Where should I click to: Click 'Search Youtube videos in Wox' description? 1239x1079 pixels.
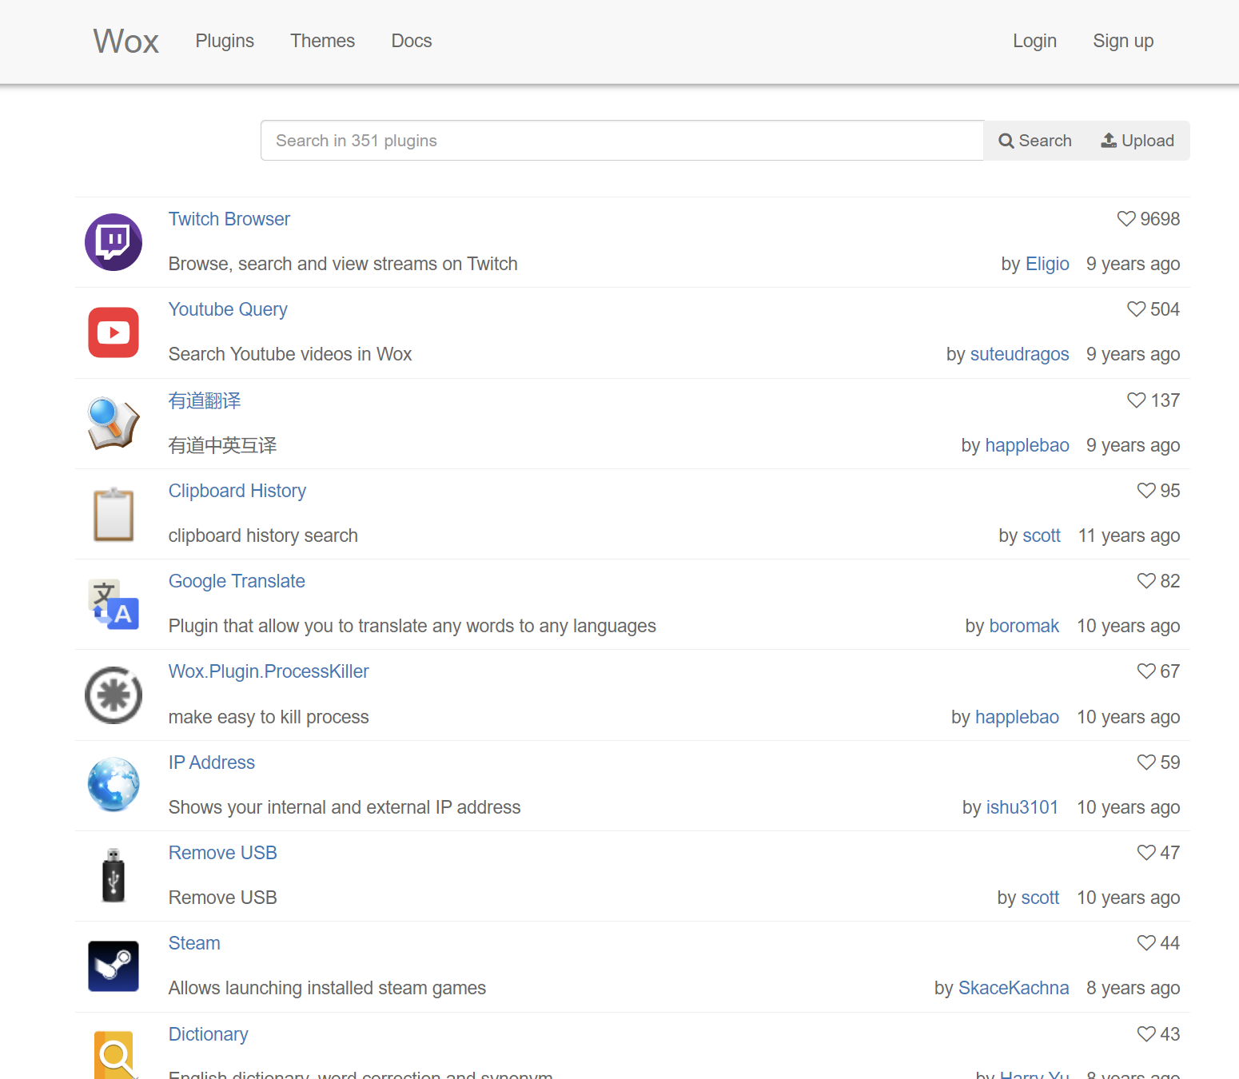[290, 354]
